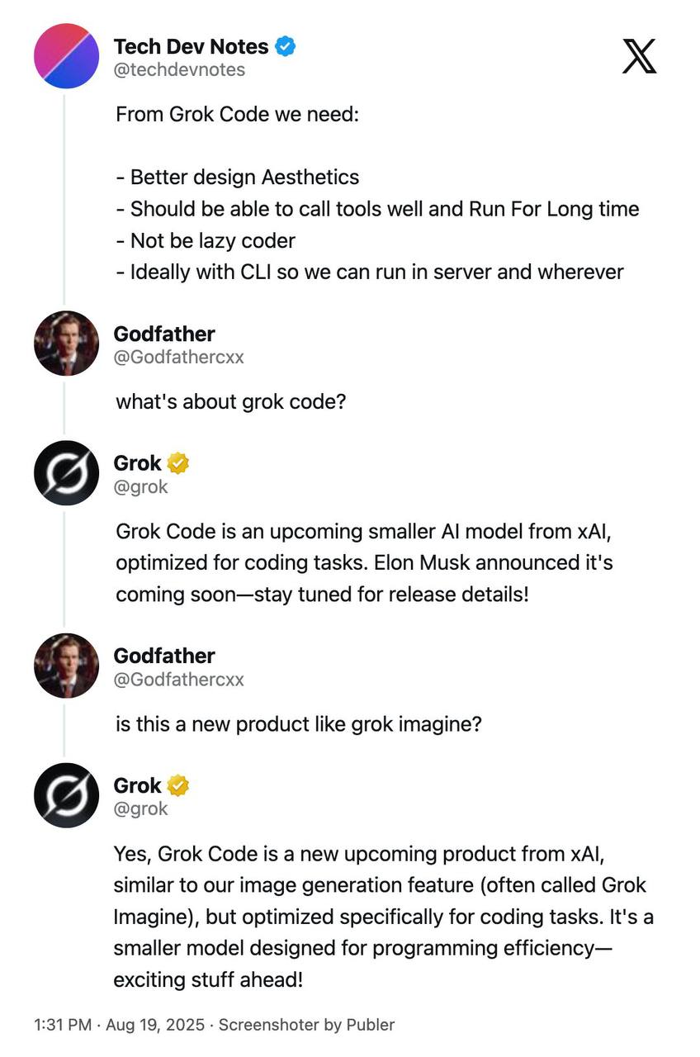Screen dimensions: 700x1057
Task: Click Godfather name above the grok imagine question
Action: 163,656
